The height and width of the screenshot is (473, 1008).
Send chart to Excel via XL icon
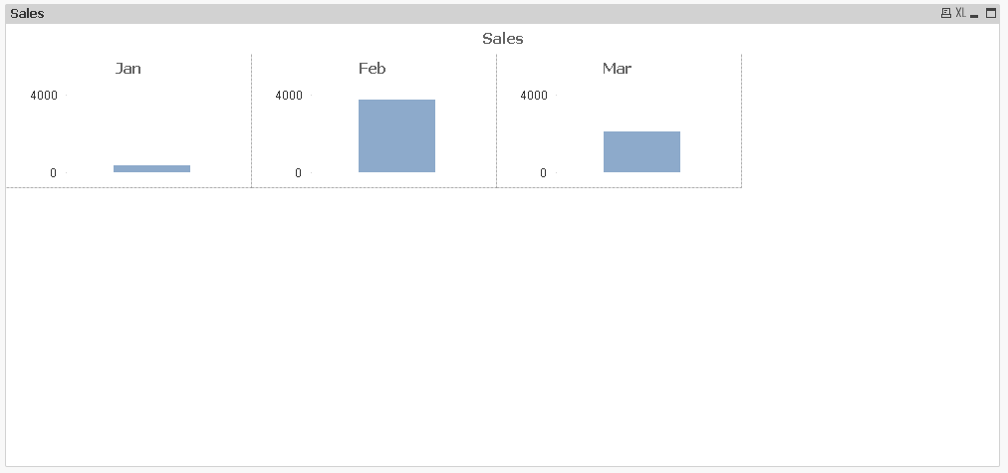[x=960, y=14]
